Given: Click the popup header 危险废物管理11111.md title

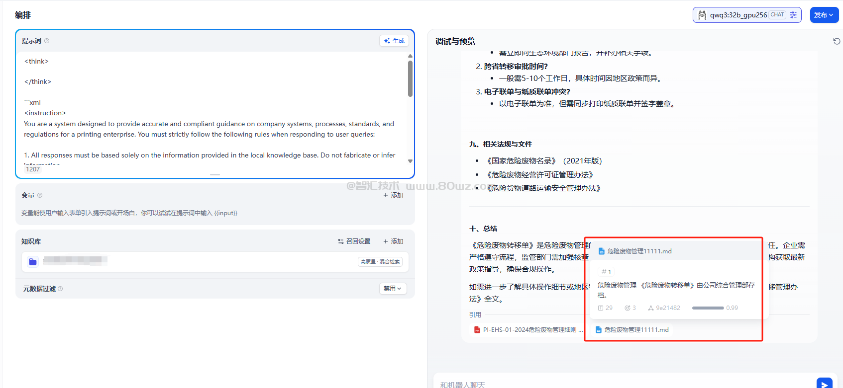Looking at the screenshot, I should tap(639, 251).
